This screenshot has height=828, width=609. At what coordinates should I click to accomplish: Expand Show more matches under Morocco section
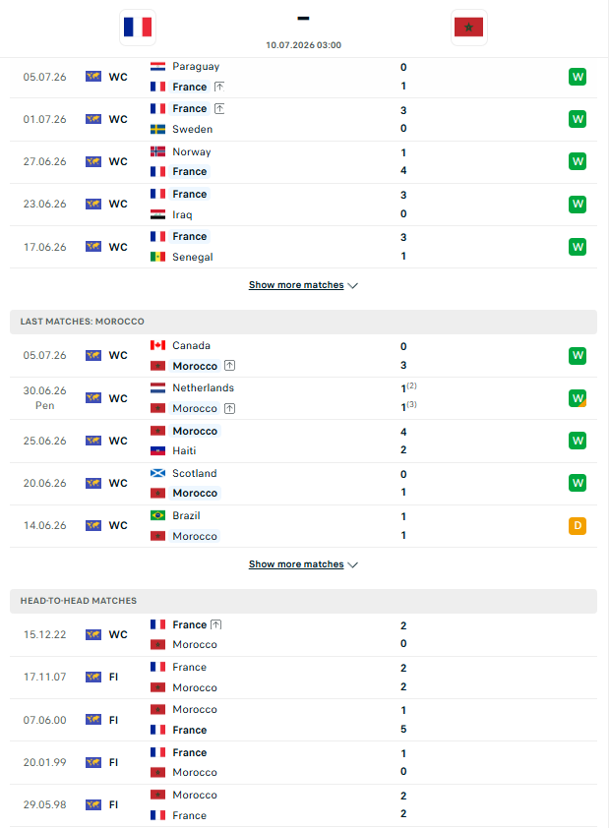(x=296, y=564)
